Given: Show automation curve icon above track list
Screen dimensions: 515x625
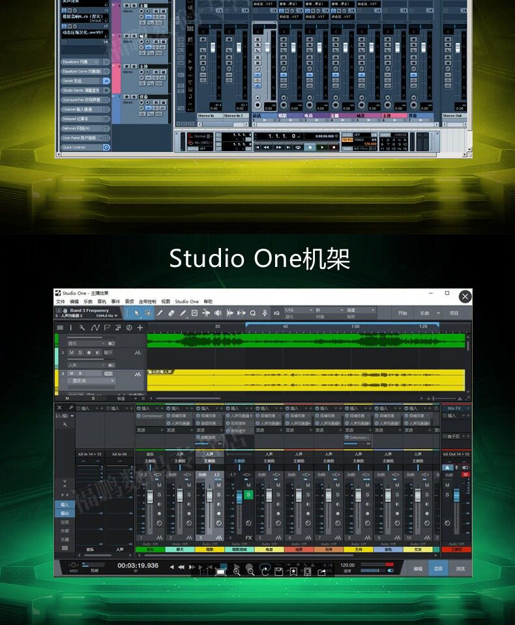Looking at the screenshot, I should click(95, 327).
